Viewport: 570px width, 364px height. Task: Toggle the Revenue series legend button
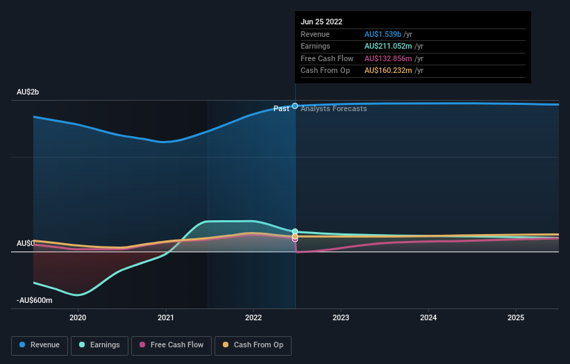tap(40, 345)
